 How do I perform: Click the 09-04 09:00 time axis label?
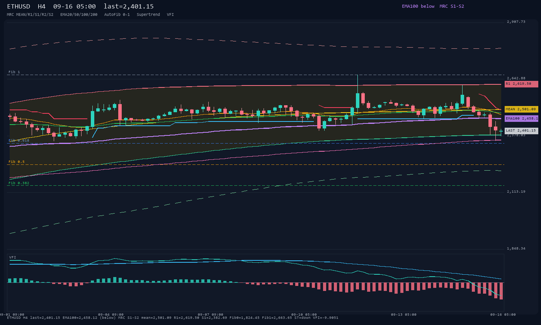click(111, 315)
